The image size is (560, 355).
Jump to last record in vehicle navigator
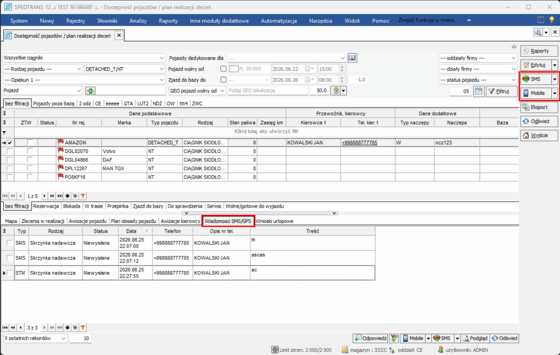click(60, 196)
